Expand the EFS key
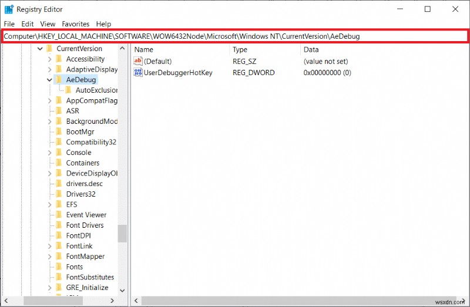The height and width of the screenshot is (307, 470). (49, 204)
